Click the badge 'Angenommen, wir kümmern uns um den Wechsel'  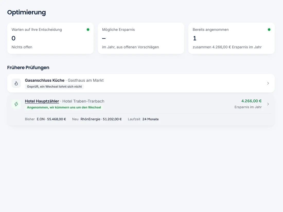64,107
